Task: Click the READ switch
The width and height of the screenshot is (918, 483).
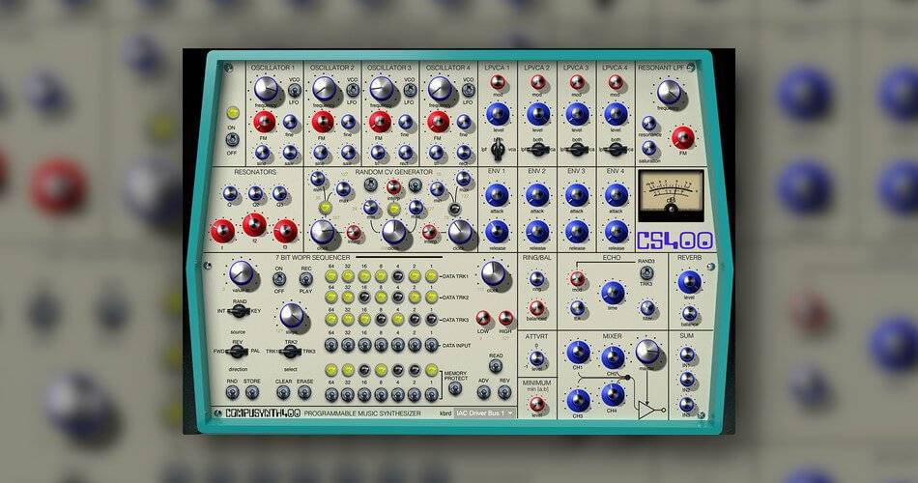Action: (496, 366)
